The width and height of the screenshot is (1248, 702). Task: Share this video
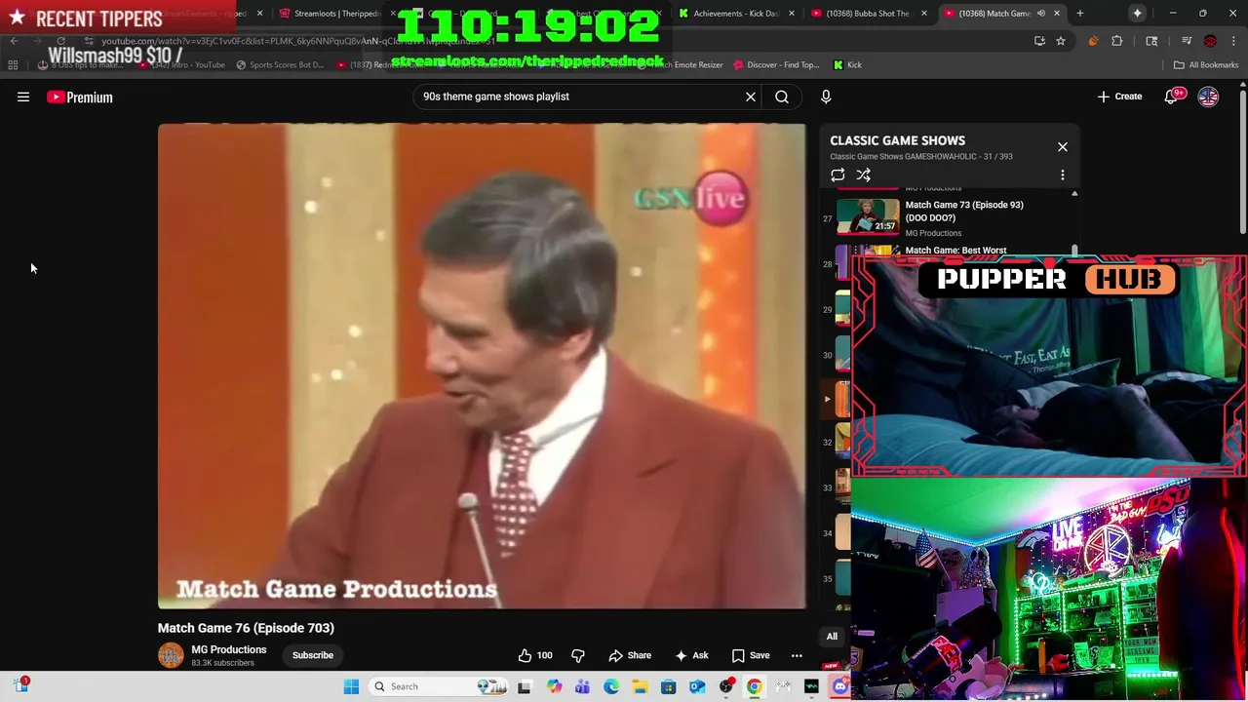630,655
